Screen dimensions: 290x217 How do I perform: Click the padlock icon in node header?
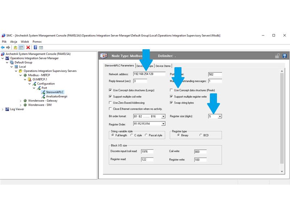coord(277,56)
